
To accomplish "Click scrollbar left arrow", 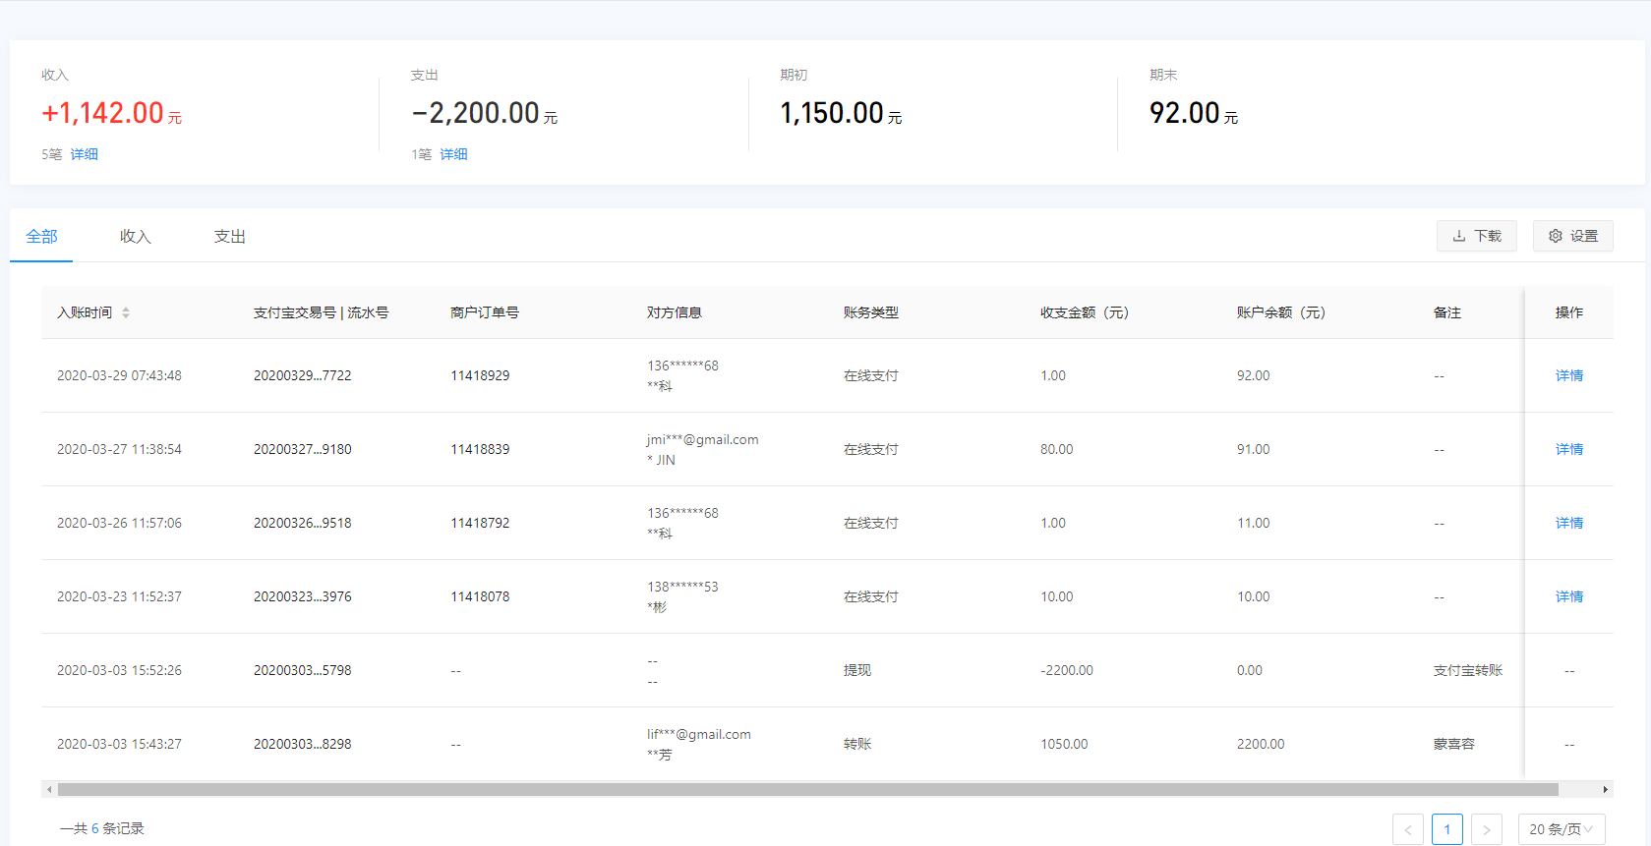I will tap(49, 789).
